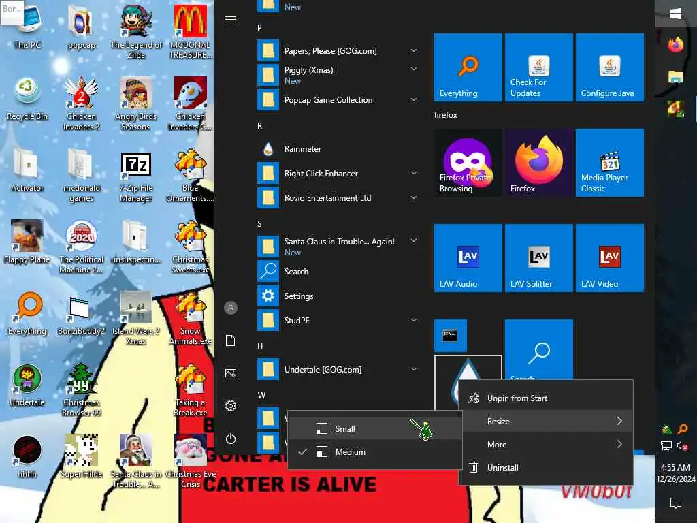
Task: Launch Firefox Private Browsing tile
Action: tap(468, 163)
